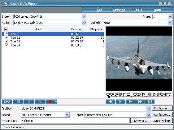Play the preview video

tap(120, 101)
